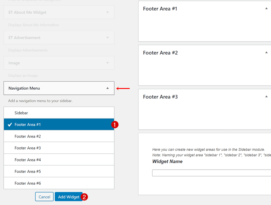Collapse the Footer Area #3 panel

point(266,96)
